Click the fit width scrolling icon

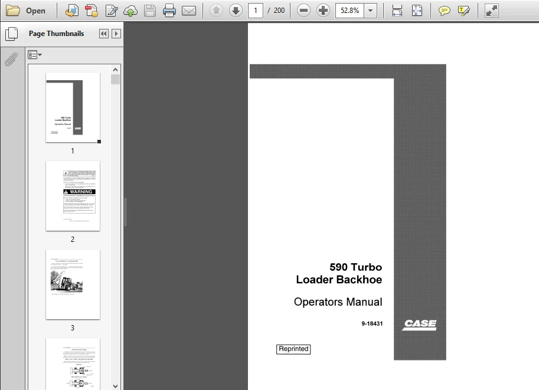coord(397,11)
